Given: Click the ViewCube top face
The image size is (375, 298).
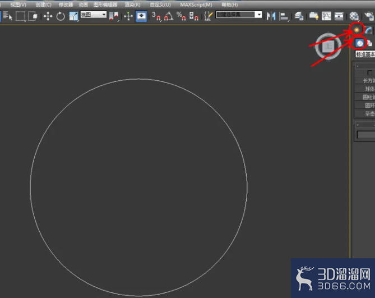Looking at the screenshot, I should (x=328, y=47).
